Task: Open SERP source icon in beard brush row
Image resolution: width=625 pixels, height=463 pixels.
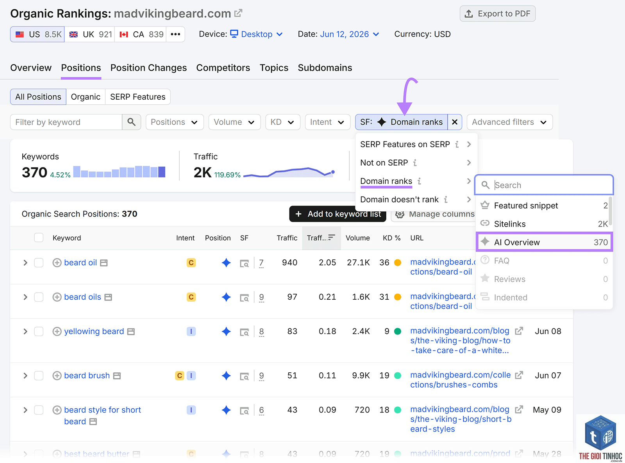Action: [x=244, y=376]
